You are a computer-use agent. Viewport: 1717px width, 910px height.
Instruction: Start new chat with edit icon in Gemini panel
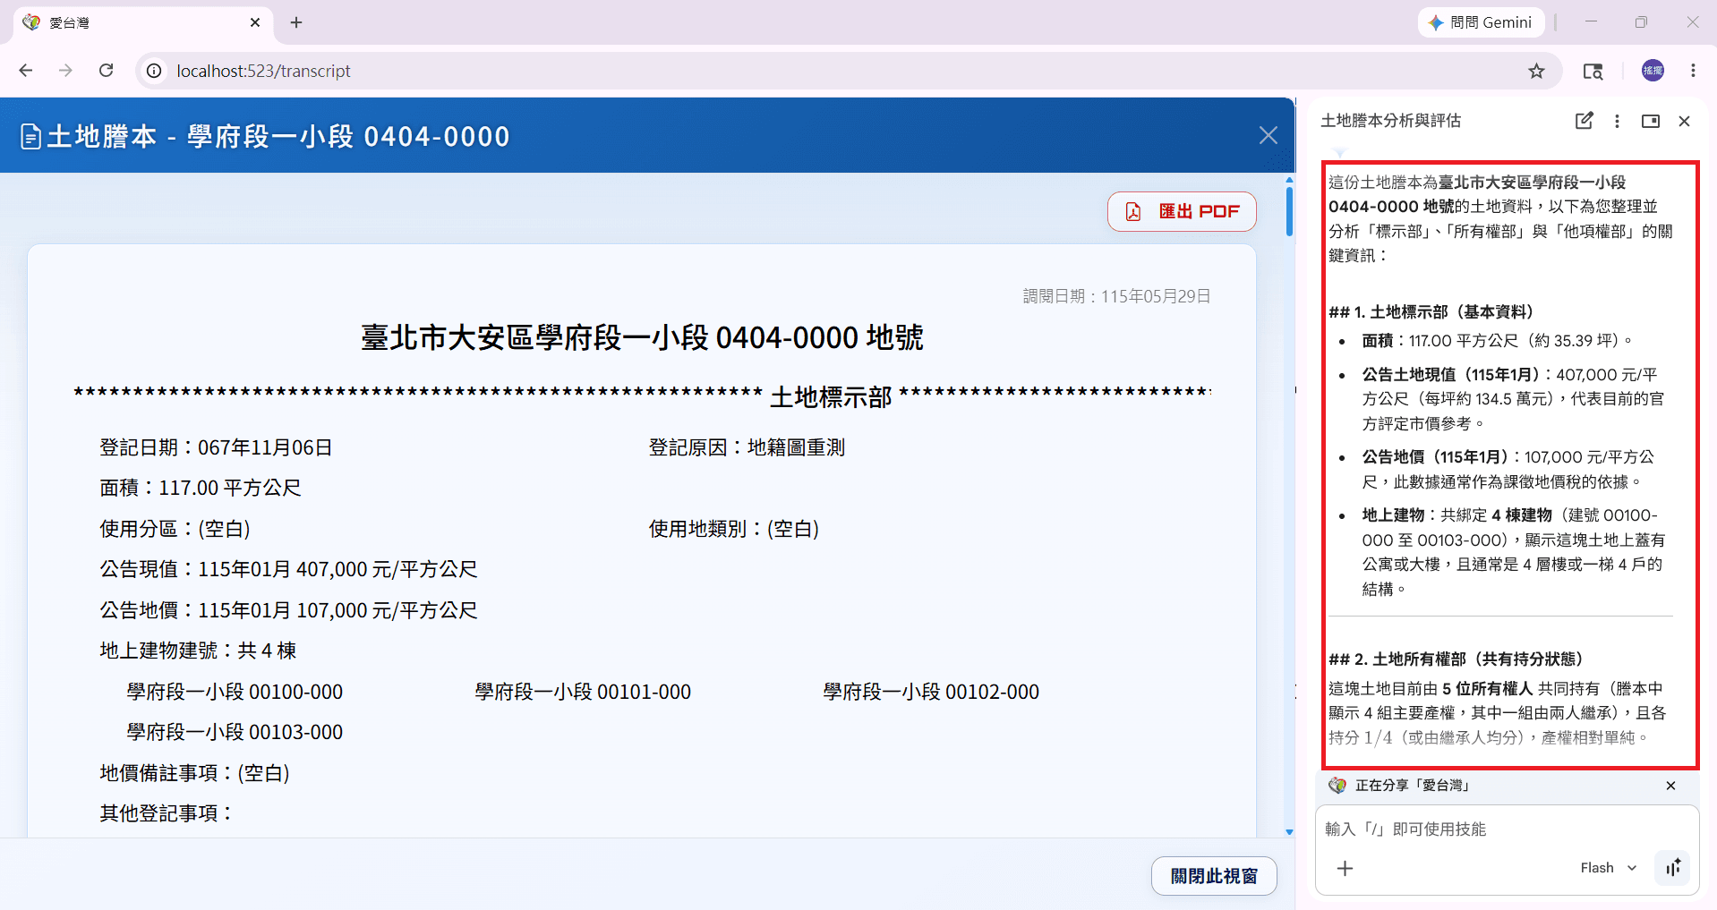click(1584, 121)
